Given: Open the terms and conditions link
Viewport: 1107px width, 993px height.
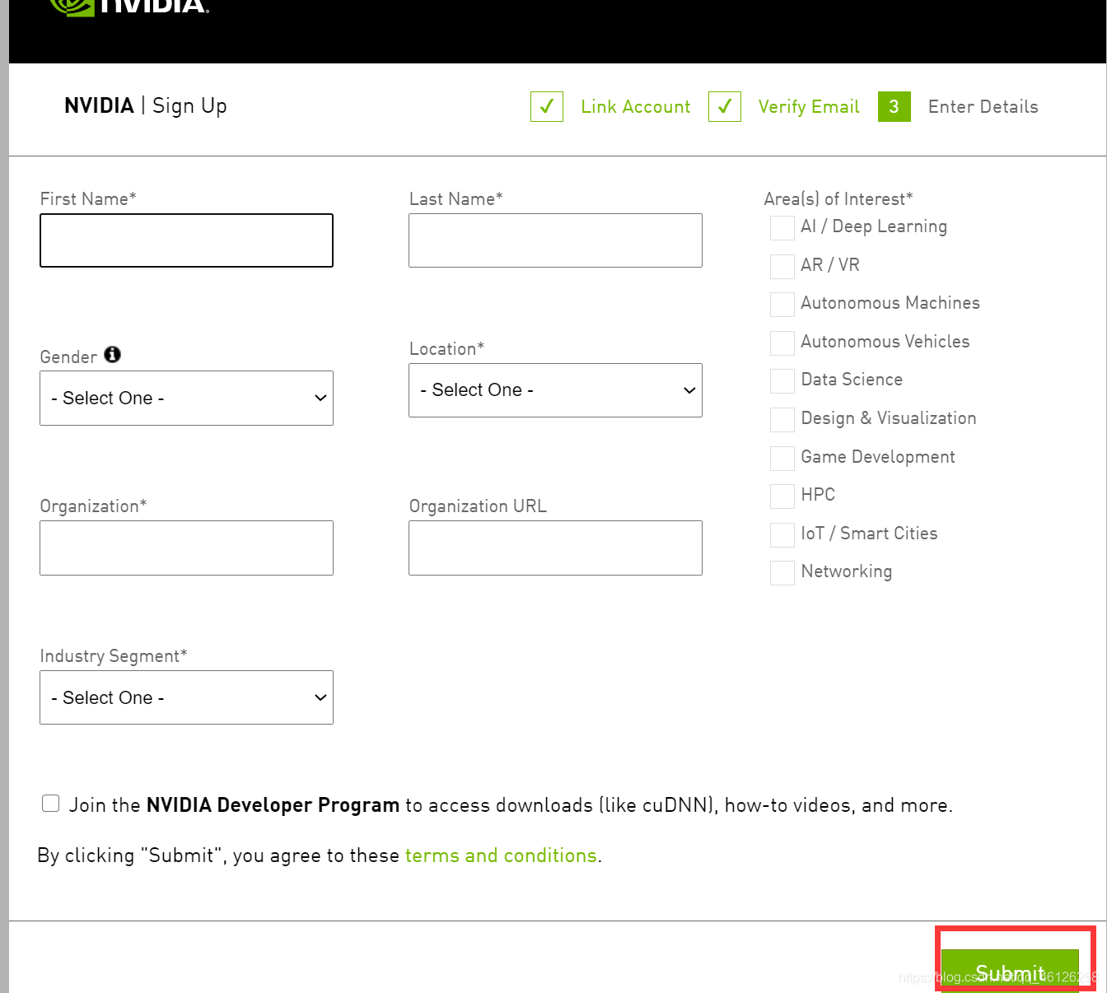Looking at the screenshot, I should point(501,855).
